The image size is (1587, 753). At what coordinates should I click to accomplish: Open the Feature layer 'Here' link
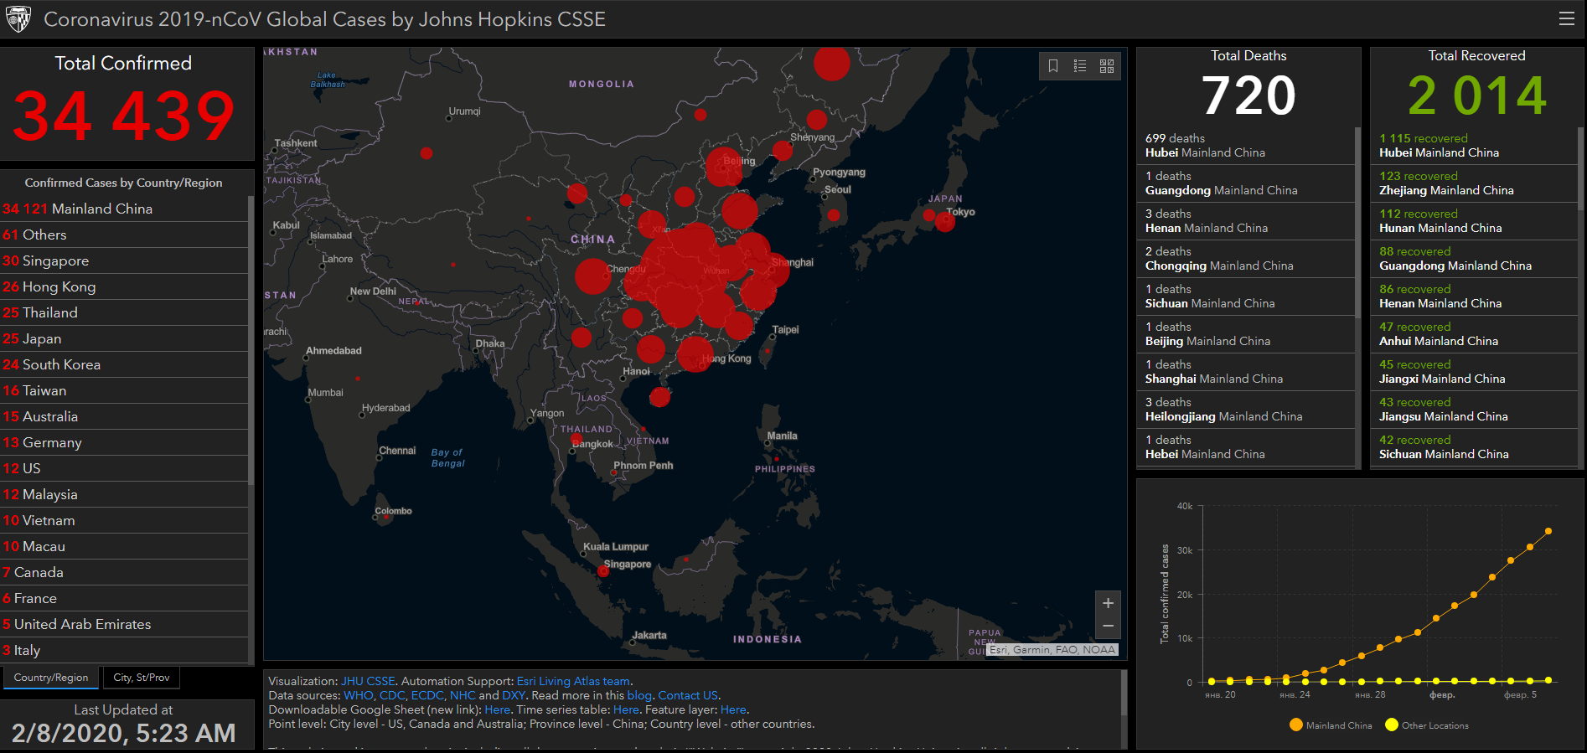point(733,709)
